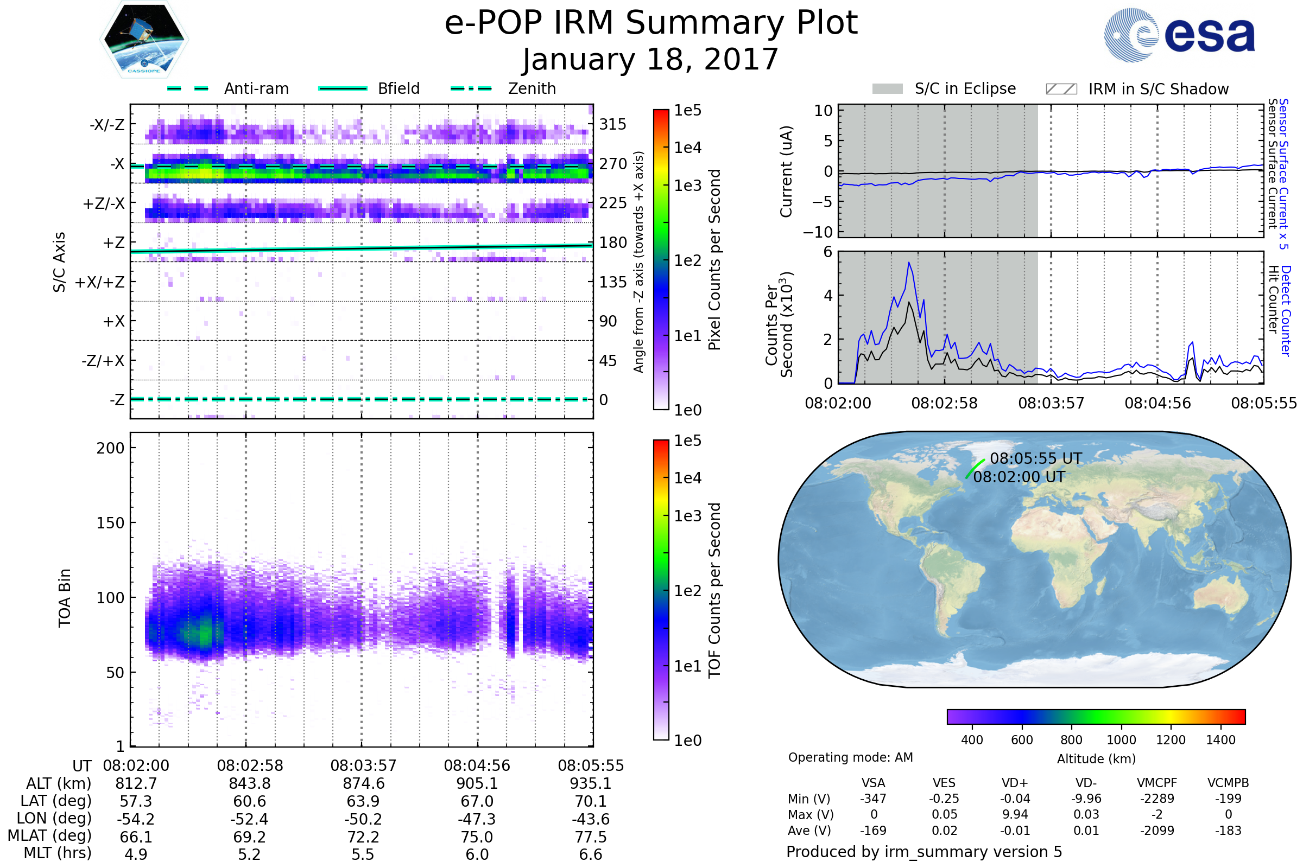
Task: Click the ESA logo
Action: [x=1179, y=35]
